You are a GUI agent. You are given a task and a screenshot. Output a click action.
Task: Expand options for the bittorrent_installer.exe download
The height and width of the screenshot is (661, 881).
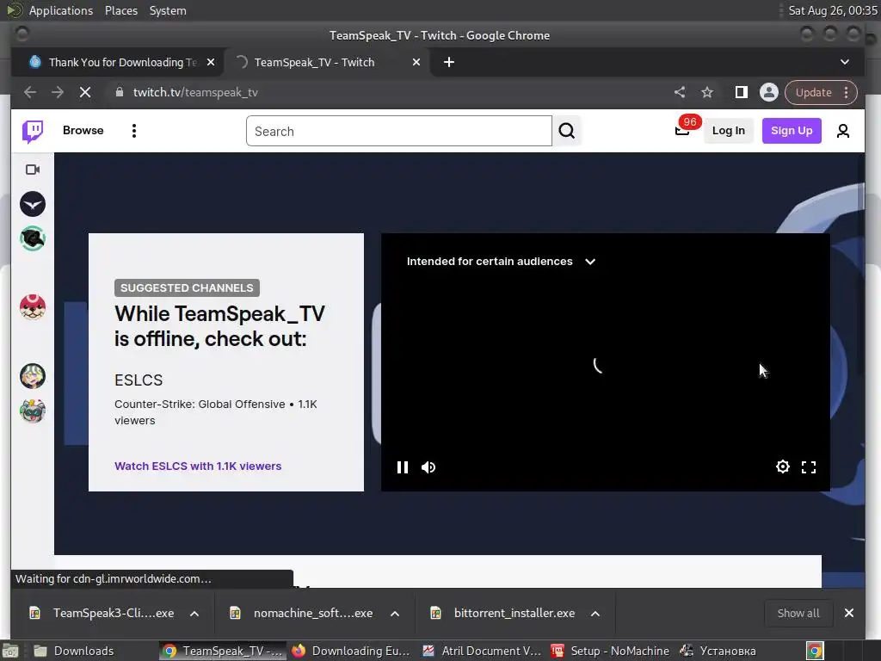click(x=595, y=613)
